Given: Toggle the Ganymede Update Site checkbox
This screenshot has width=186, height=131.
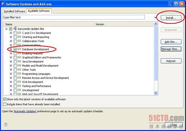Looking at the screenshot, I should (11, 29).
